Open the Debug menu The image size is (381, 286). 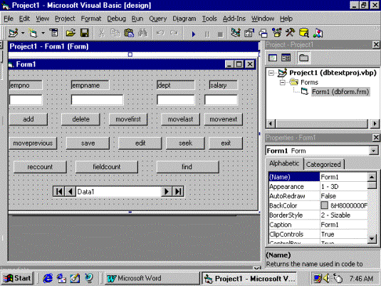point(116,19)
